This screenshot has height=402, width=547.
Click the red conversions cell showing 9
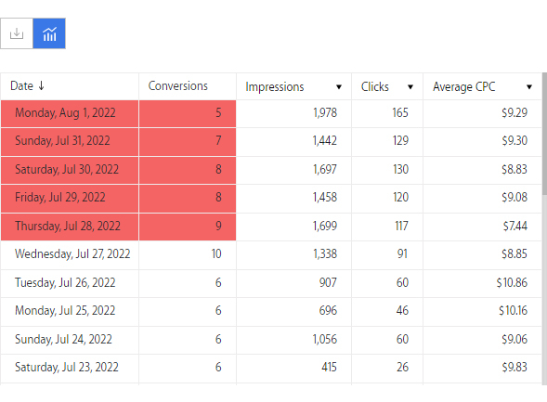tap(188, 227)
